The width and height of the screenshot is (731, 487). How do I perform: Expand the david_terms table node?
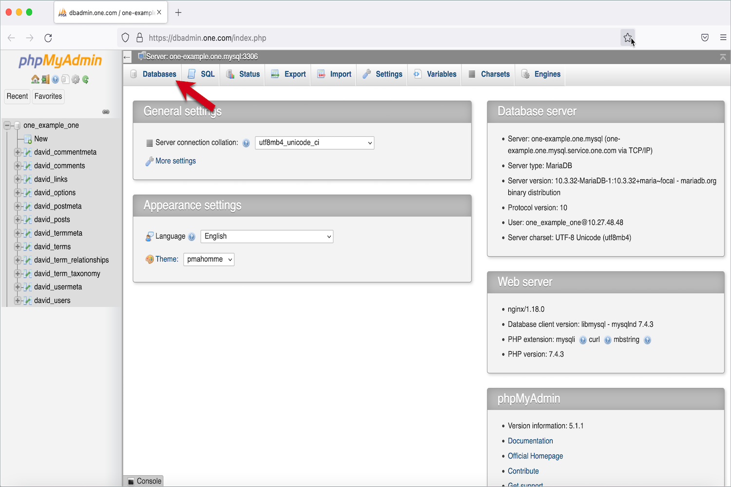tap(18, 247)
